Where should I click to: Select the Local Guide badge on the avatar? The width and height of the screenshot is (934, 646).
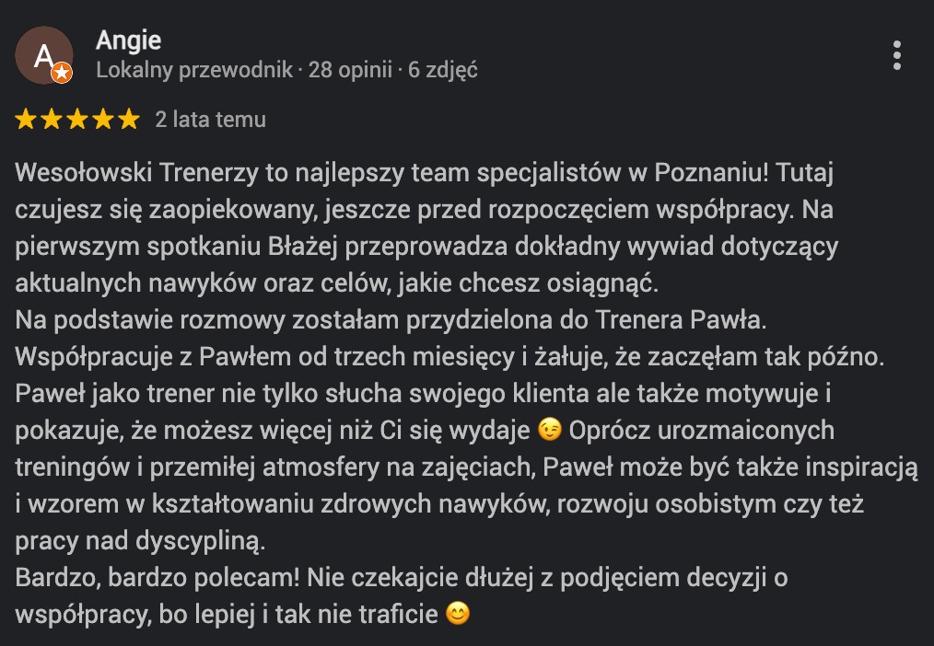point(62,71)
